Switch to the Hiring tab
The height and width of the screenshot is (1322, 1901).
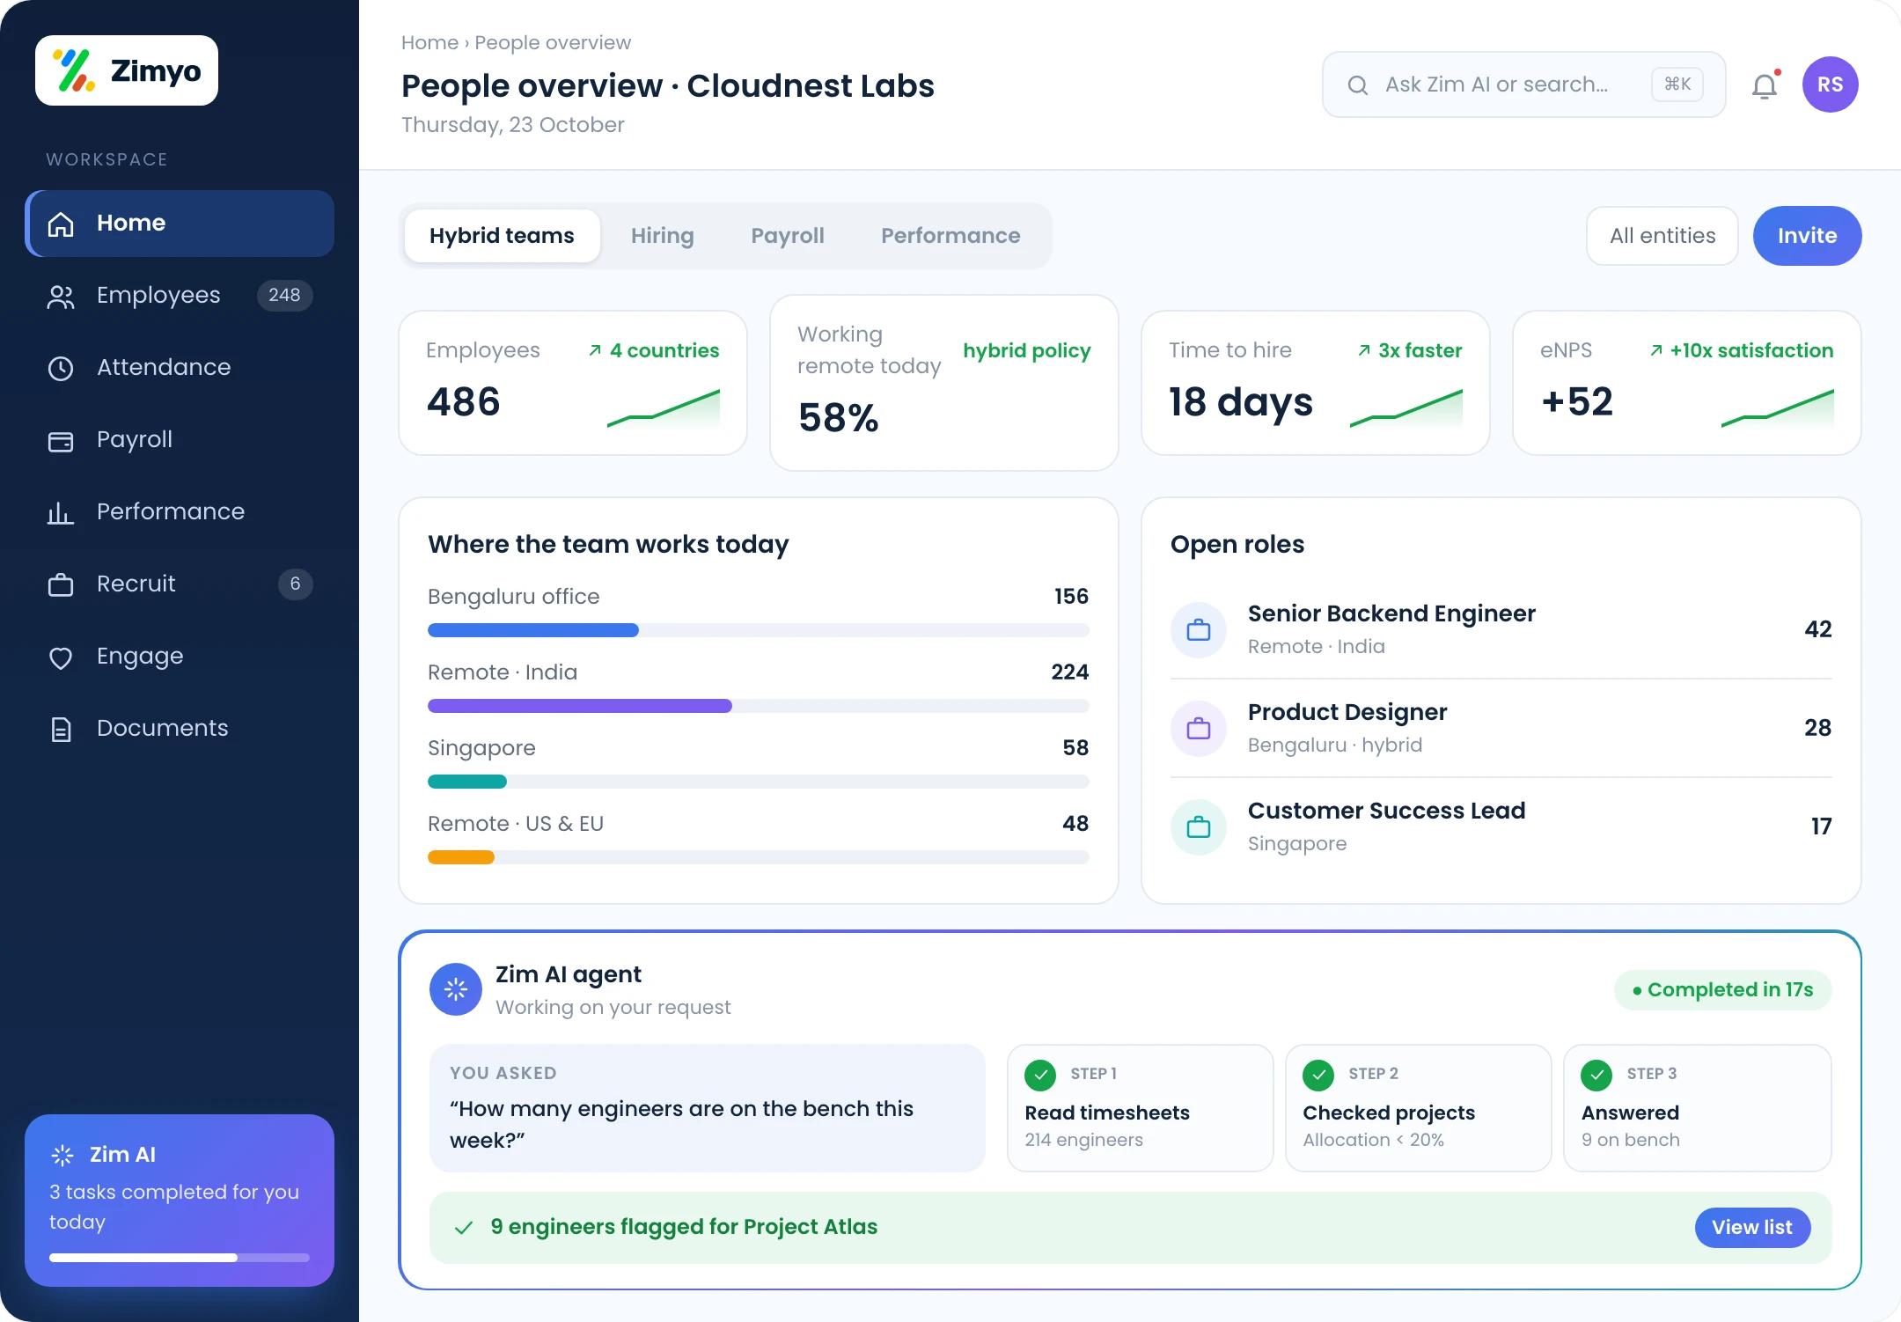(663, 236)
